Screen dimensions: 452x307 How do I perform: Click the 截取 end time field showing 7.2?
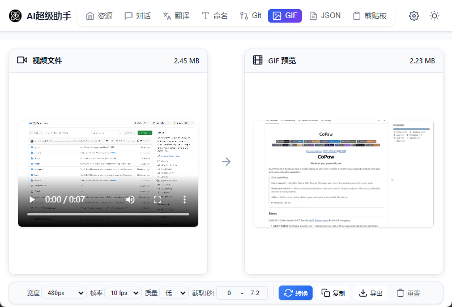click(255, 293)
